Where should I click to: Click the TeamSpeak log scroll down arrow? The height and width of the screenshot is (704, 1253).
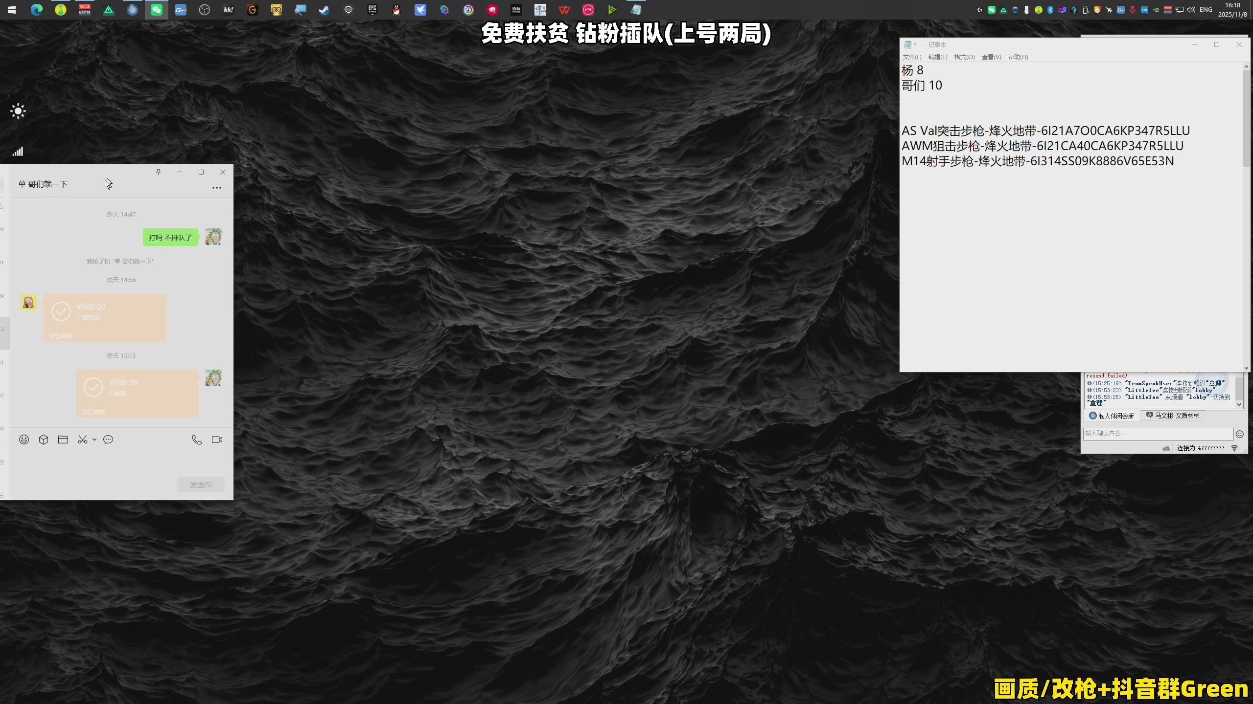click(x=1239, y=404)
